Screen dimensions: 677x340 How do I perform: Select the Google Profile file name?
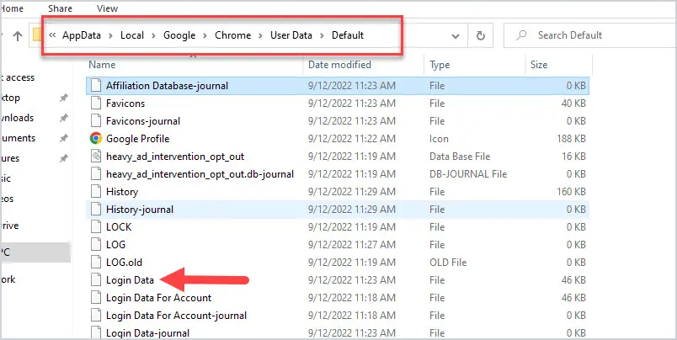pyautogui.click(x=138, y=139)
